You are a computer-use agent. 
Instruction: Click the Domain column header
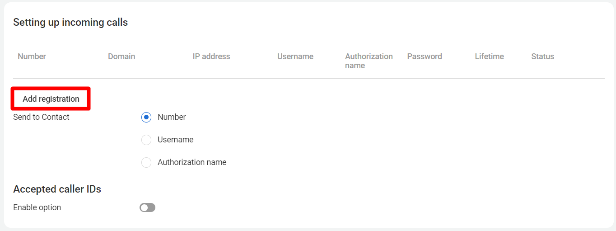coord(121,57)
